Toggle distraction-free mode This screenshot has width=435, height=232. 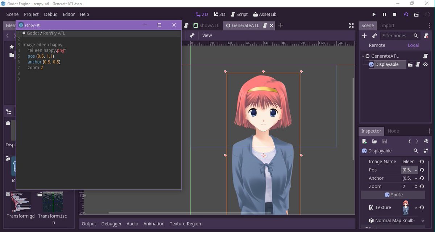[x=351, y=25]
